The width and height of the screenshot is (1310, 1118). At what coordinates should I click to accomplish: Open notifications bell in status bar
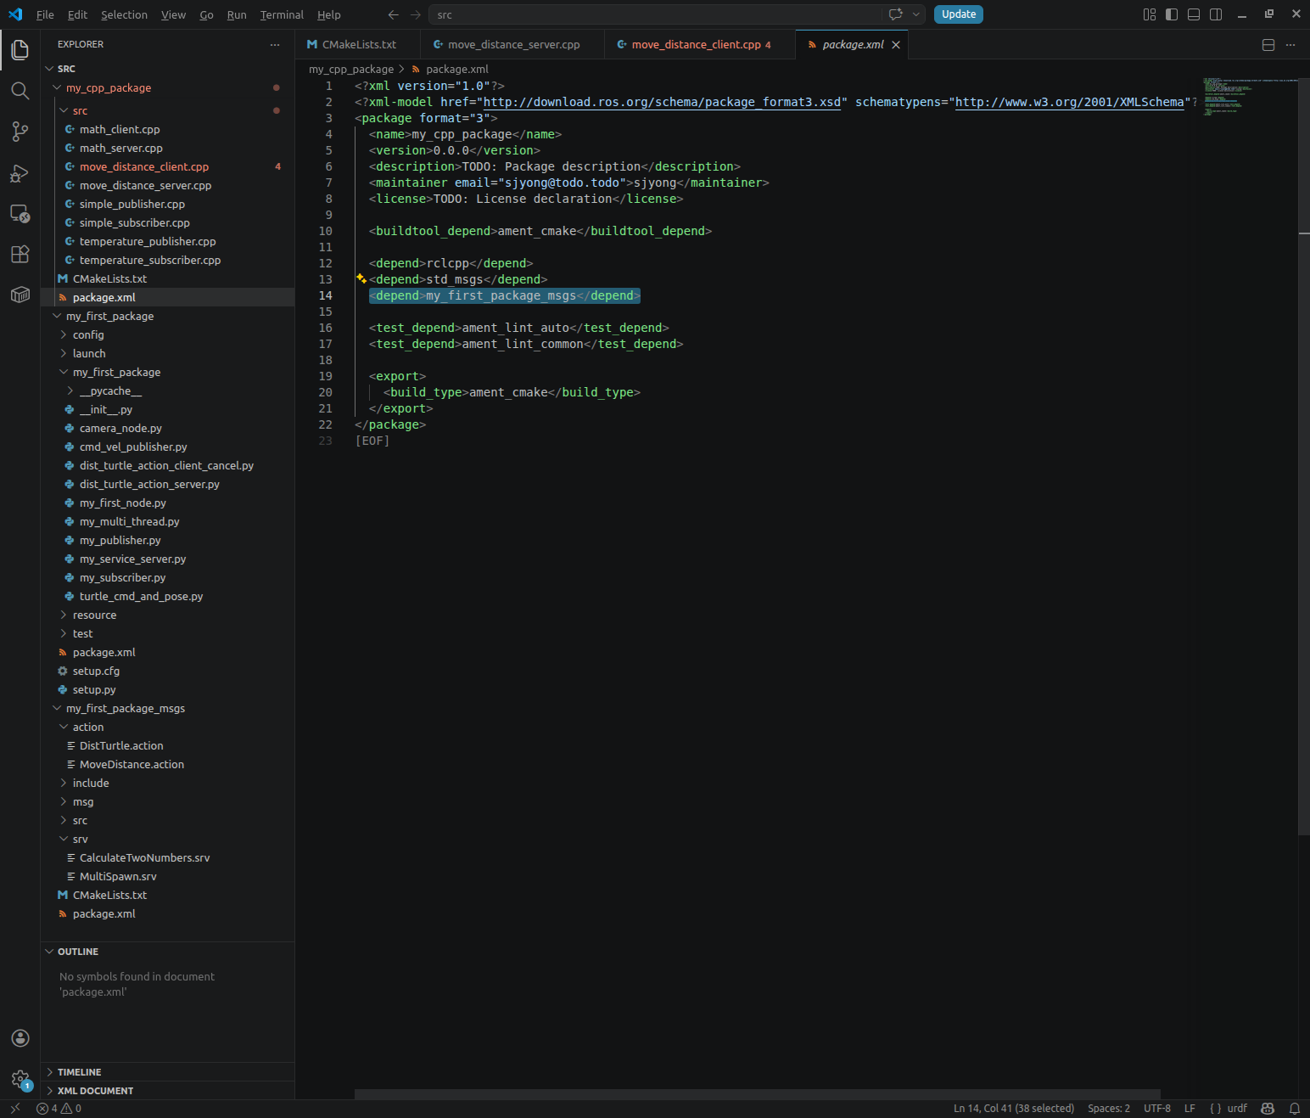point(1295,1108)
